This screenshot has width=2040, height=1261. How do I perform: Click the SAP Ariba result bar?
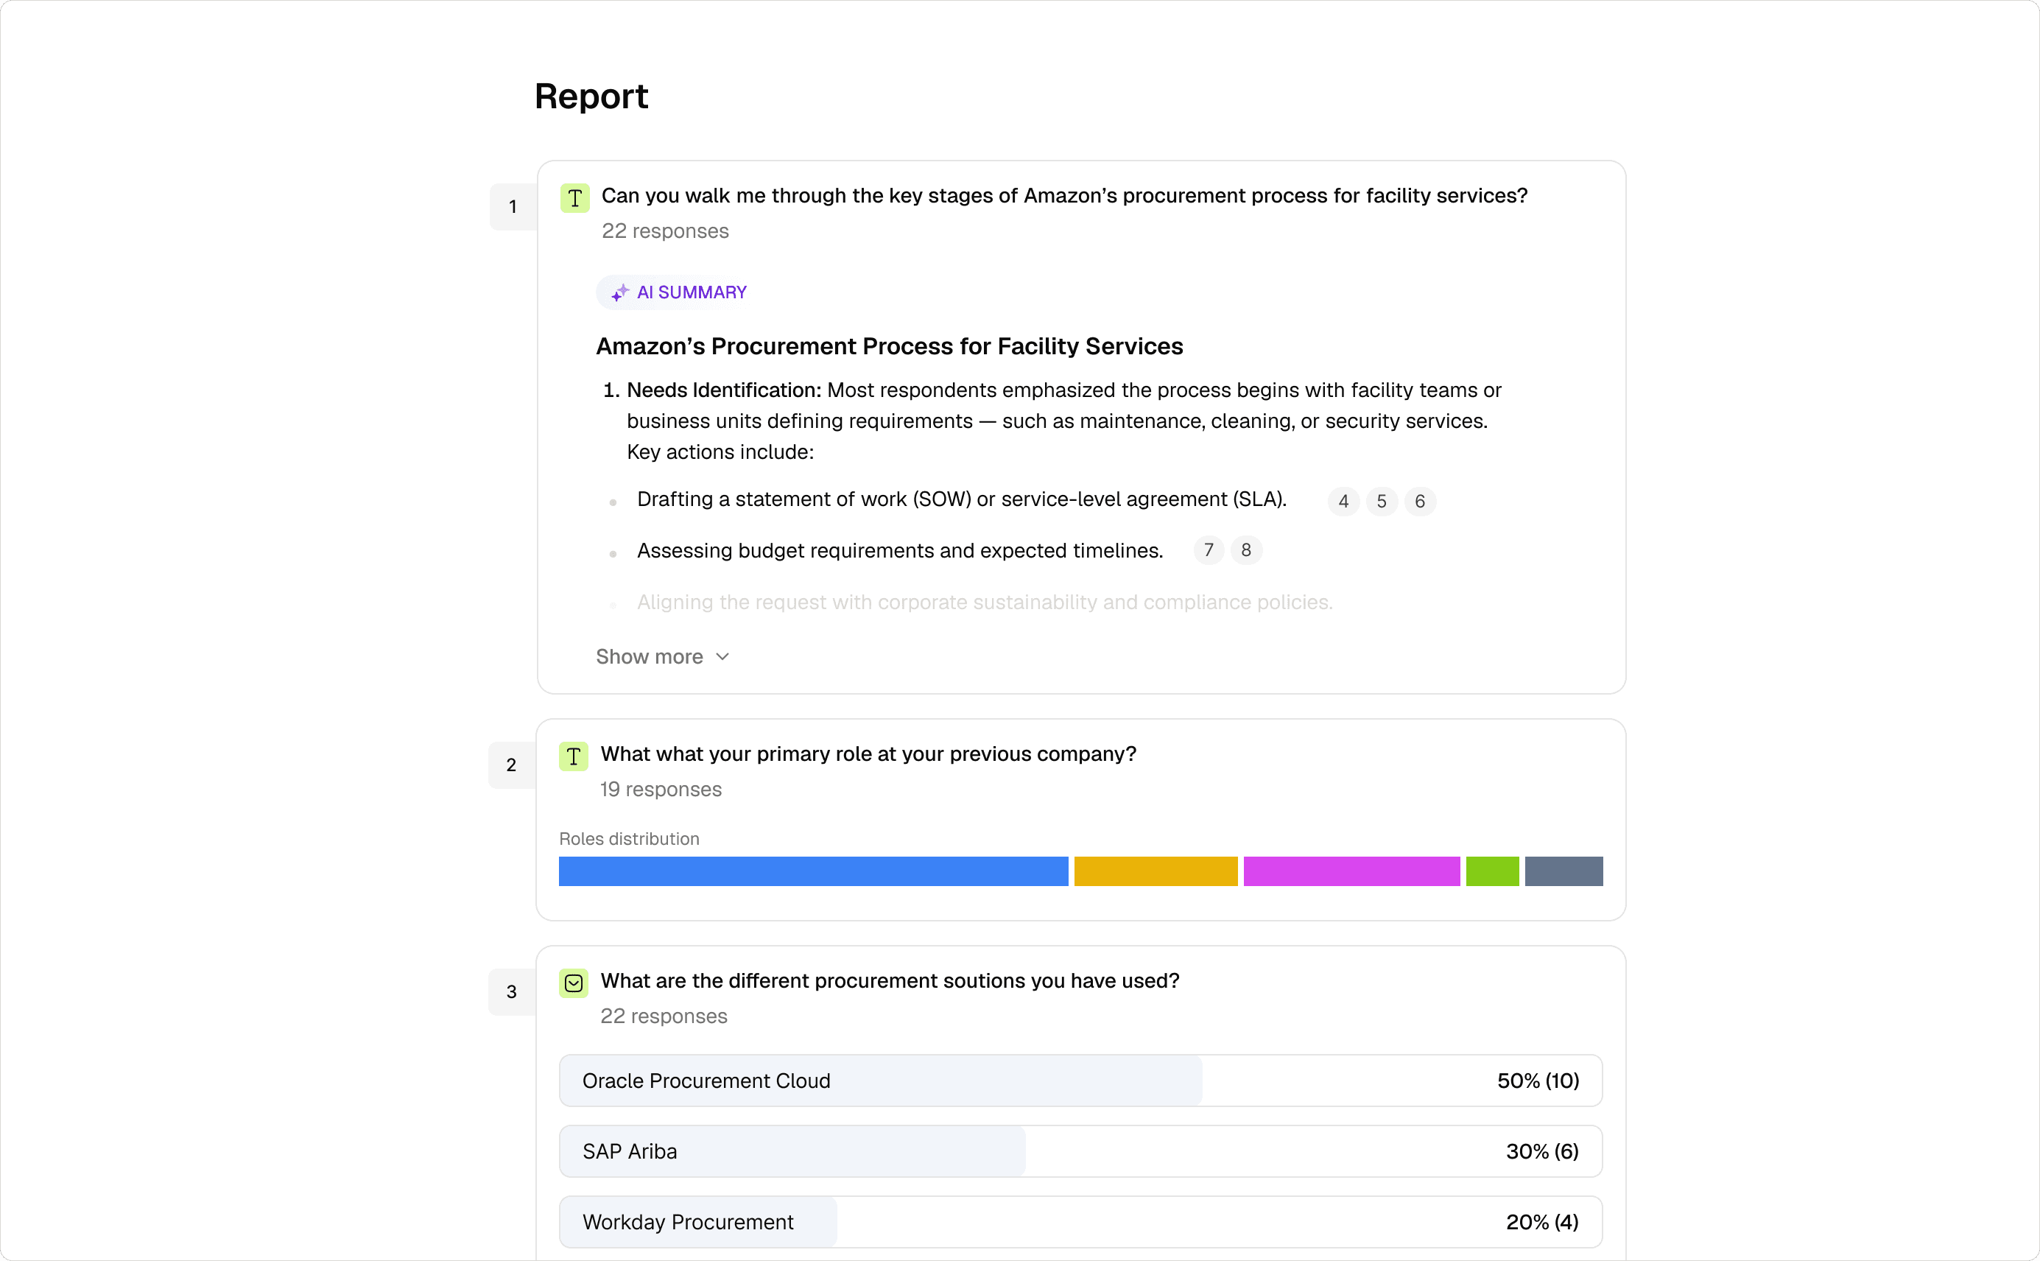(x=1080, y=1152)
